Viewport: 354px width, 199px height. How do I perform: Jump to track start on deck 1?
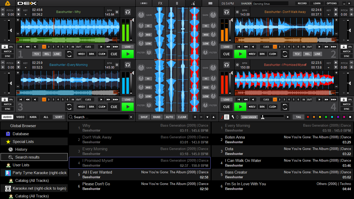(20, 47)
